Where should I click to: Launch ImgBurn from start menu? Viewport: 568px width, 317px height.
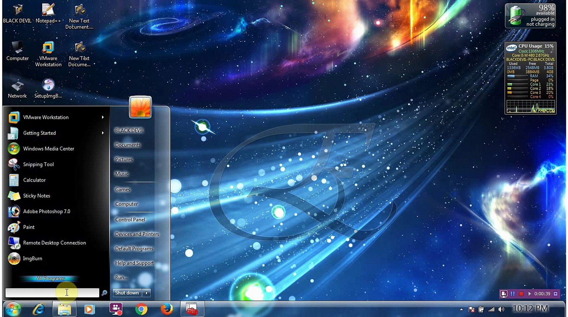tap(32, 259)
